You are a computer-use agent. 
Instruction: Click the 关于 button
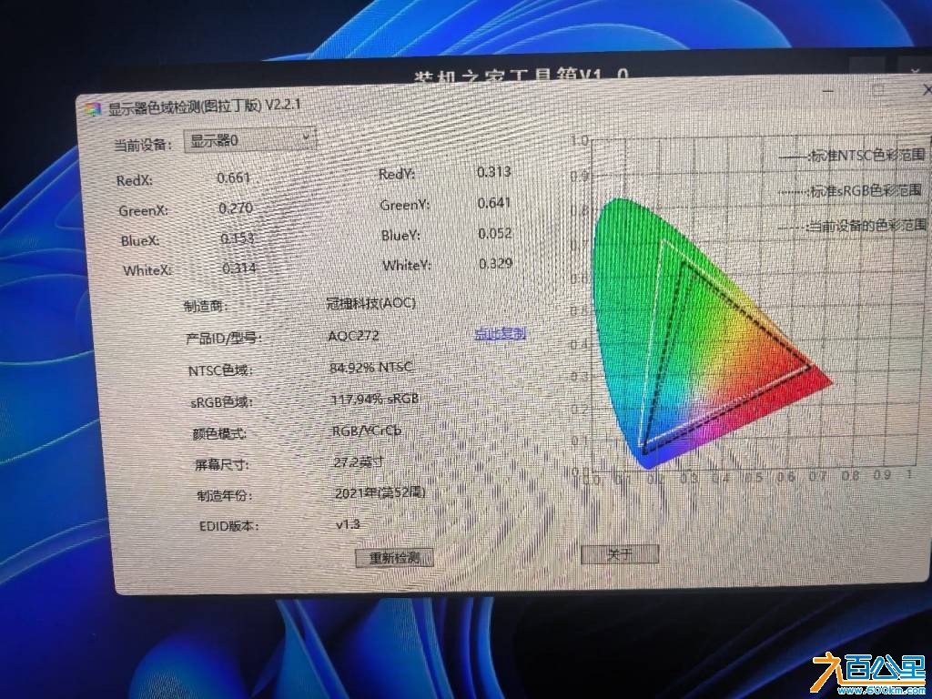pos(620,554)
